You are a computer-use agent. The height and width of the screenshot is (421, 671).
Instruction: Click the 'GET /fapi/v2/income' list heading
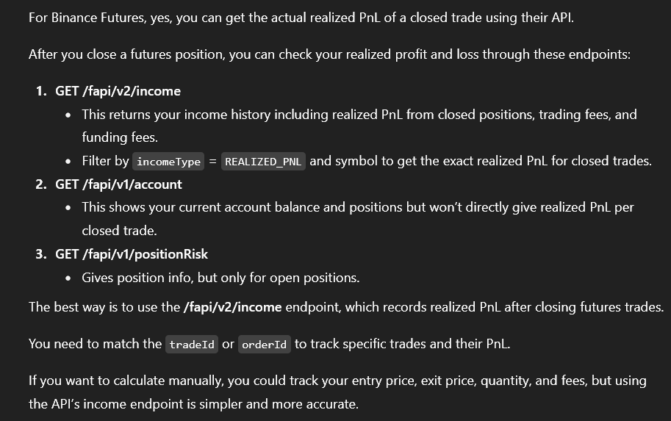118,91
